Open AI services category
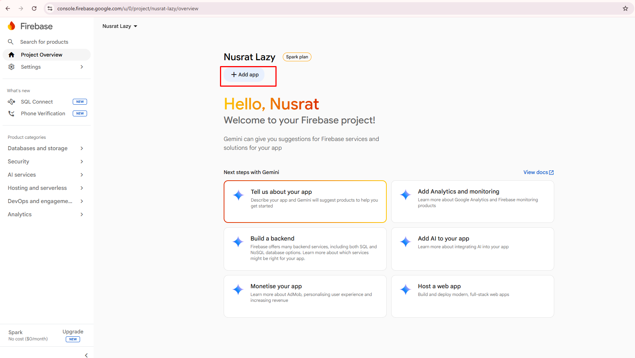The width and height of the screenshot is (635, 358). [46, 175]
